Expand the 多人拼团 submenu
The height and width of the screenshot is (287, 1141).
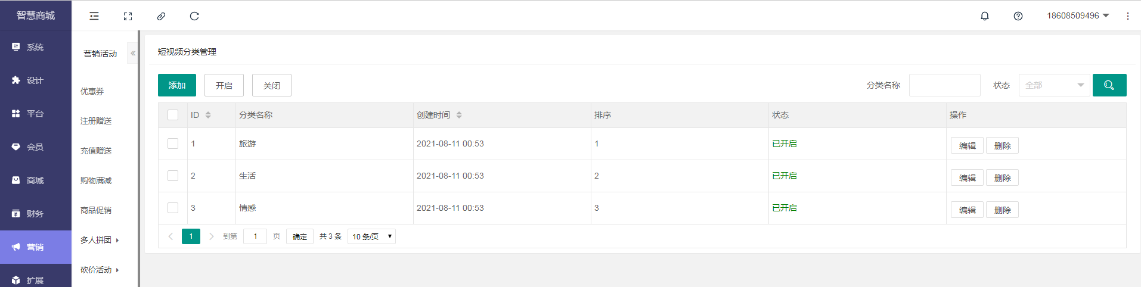pos(100,240)
